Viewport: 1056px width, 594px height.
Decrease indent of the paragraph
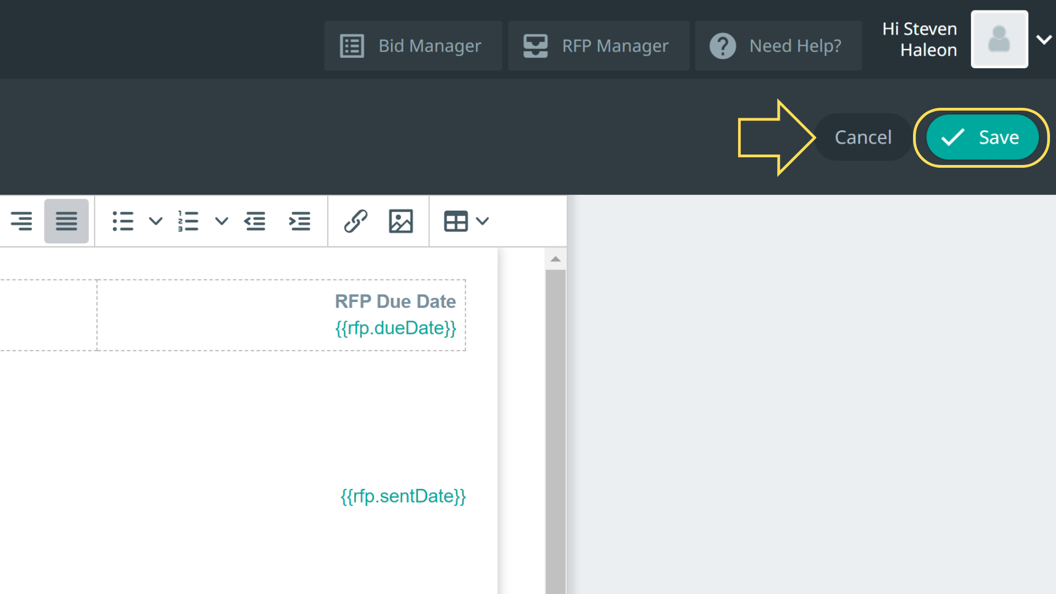coord(255,221)
